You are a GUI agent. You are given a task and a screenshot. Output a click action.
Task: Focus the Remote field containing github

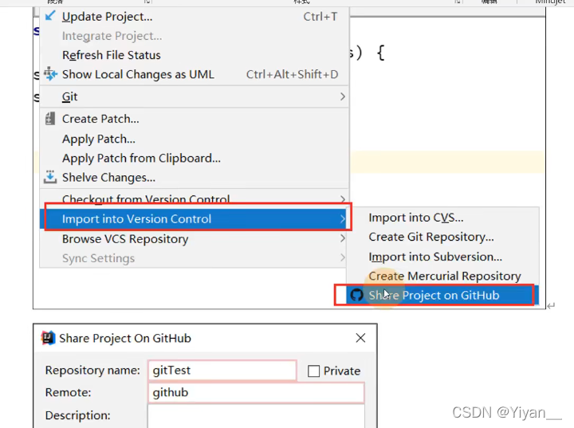pos(256,392)
